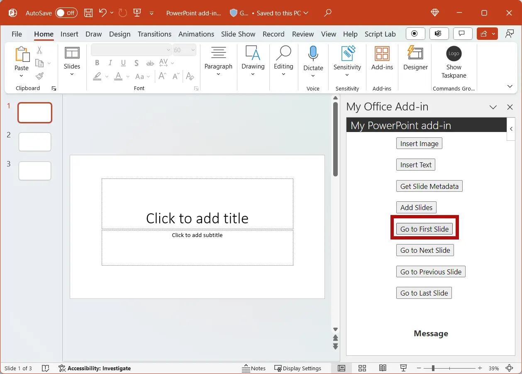The image size is (522, 374).
Task: Expand the task pane options chevron
Action: [x=493, y=107]
